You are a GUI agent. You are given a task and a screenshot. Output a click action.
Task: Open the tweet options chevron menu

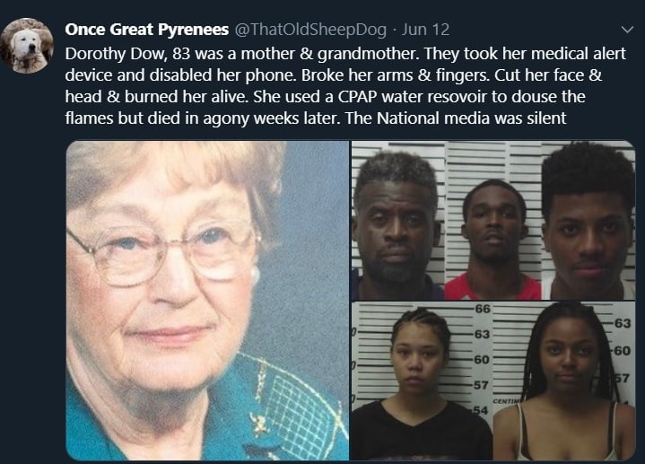coord(627,30)
